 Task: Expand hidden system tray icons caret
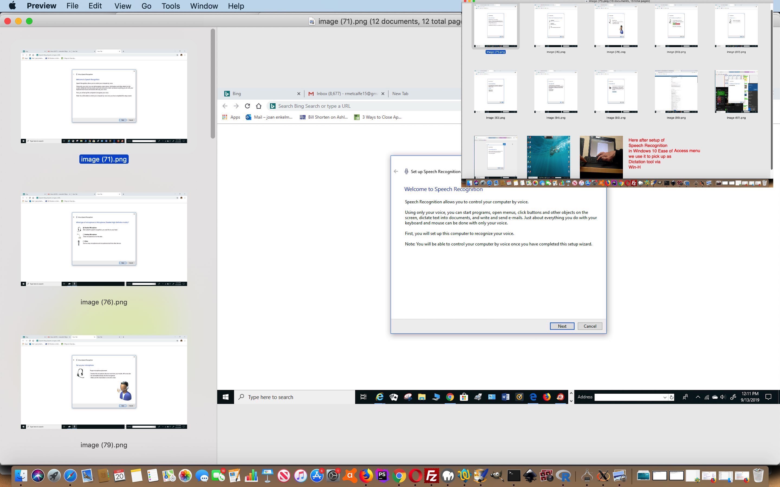pyautogui.click(x=698, y=397)
